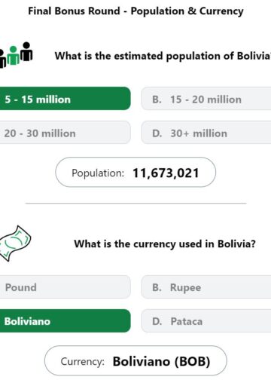The height and width of the screenshot is (380, 271).
Task: Click the Currency Boliviano (BOB) result box
Action: point(135,360)
